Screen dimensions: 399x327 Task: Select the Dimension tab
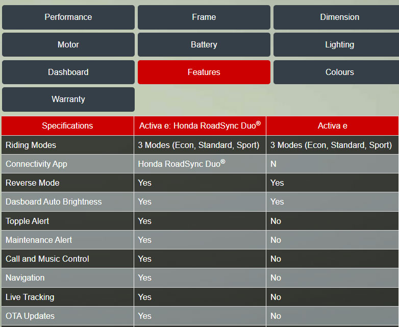coord(339,17)
